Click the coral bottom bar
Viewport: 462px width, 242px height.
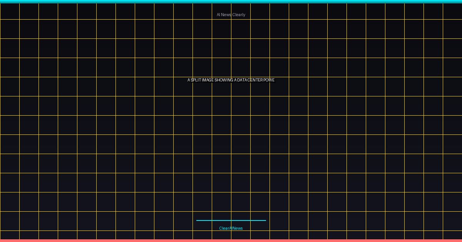pyautogui.click(x=231, y=240)
